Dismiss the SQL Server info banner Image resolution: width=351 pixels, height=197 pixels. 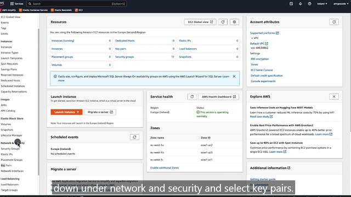pyautogui.click(x=234, y=77)
